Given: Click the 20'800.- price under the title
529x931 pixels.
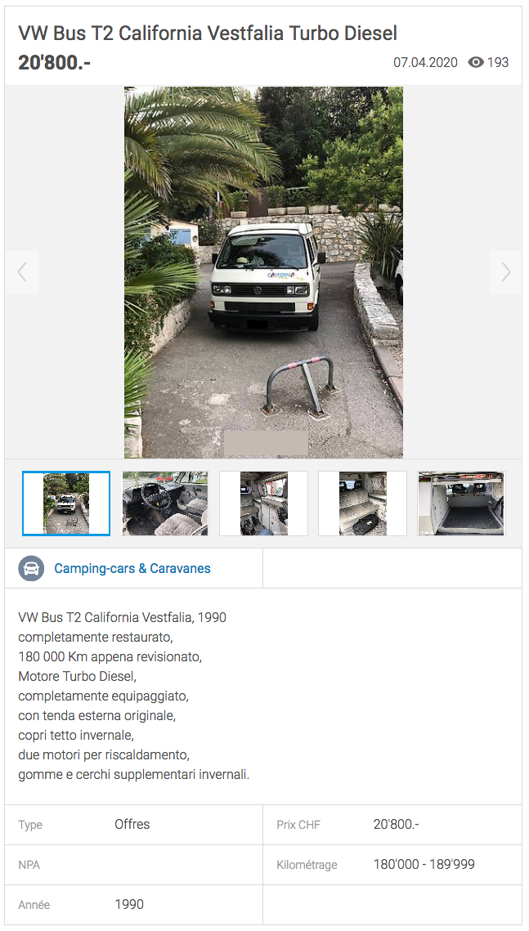Looking at the screenshot, I should coord(54,62).
